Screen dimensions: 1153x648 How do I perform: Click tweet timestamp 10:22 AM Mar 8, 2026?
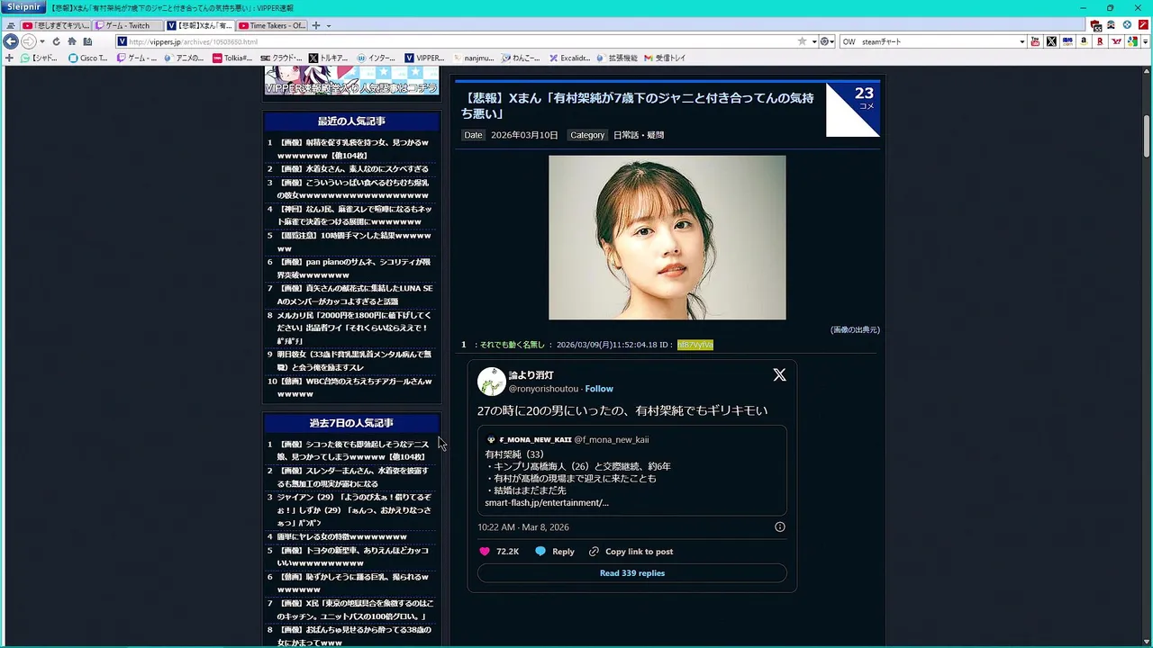tap(523, 527)
